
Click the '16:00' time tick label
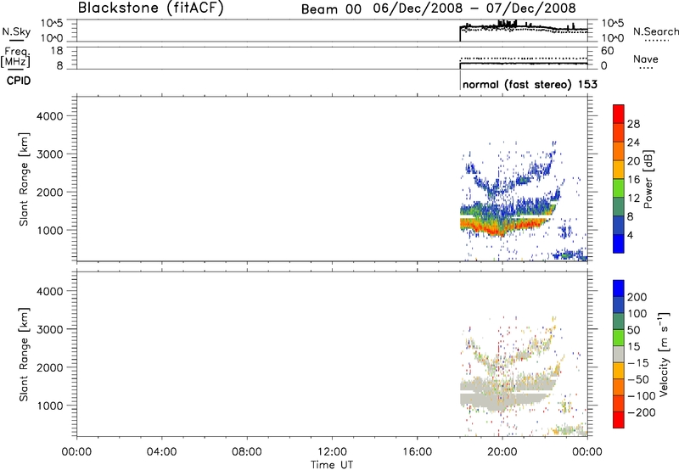click(x=417, y=452)
